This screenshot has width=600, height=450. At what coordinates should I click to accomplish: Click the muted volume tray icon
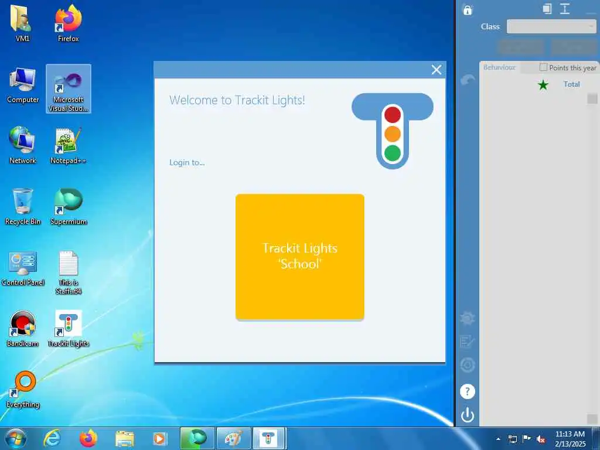click(541, 439)
